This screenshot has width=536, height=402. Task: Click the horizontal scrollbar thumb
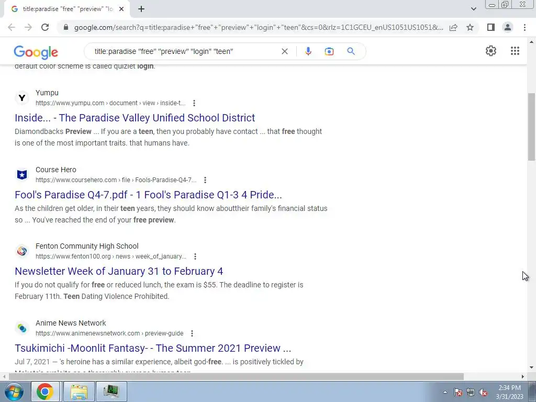coord(236,377)
